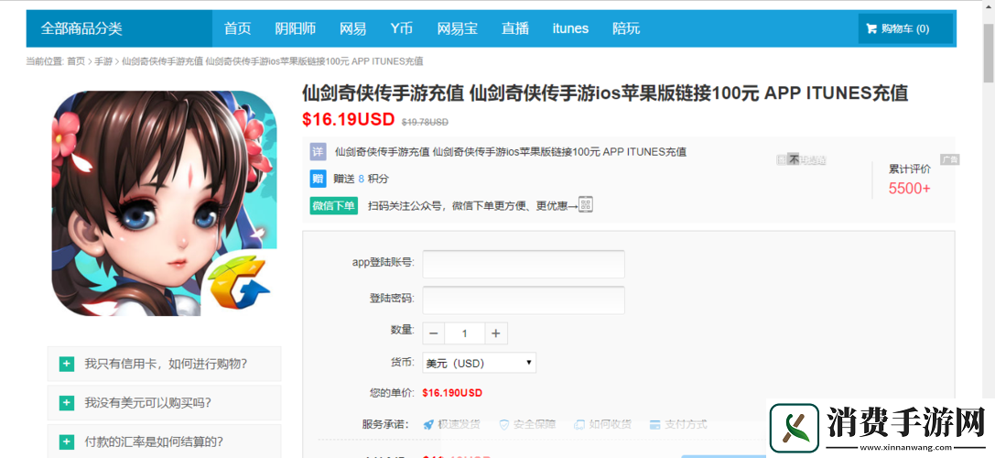Click the 赠送 8 积分 text

(x=361, y=179)
